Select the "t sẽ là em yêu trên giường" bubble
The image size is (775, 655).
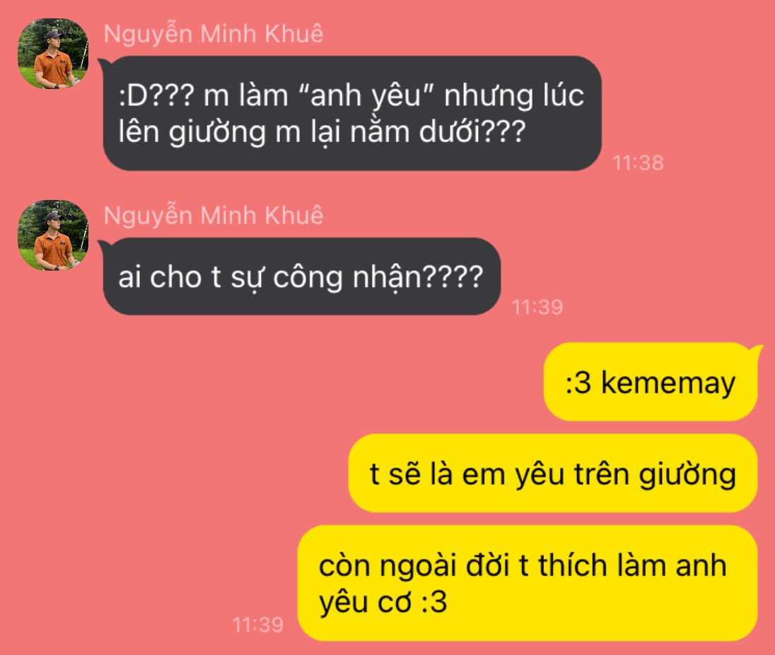553,473
